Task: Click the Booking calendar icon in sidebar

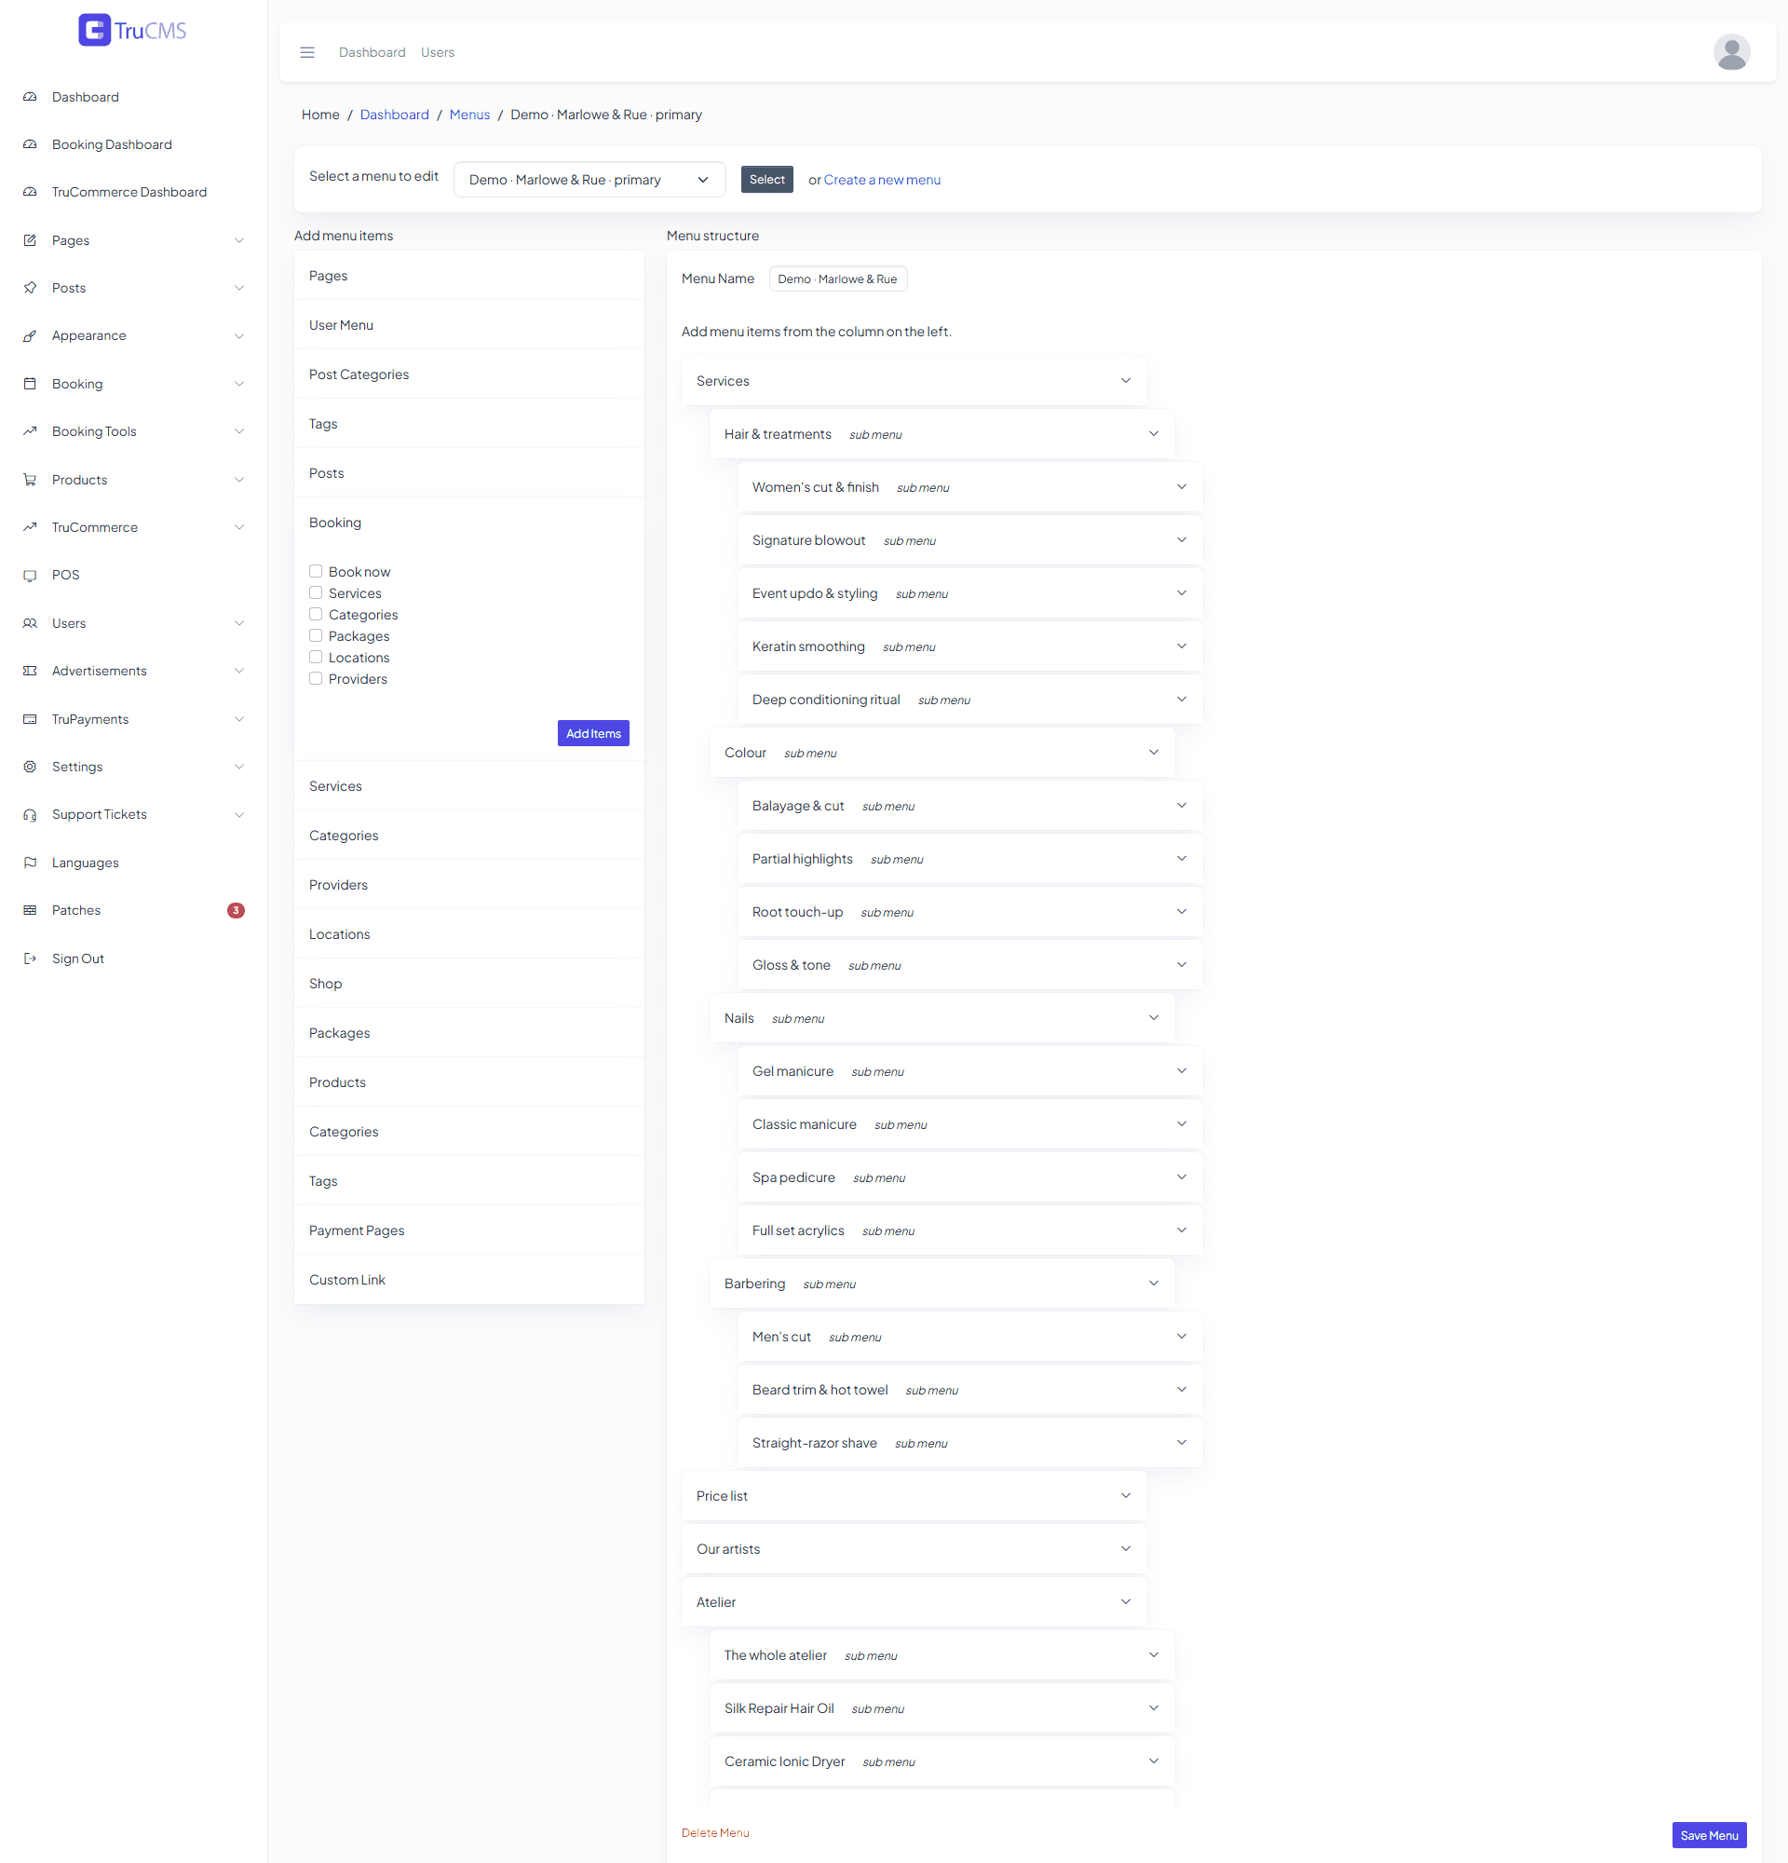Action: (x=31, y=384)
